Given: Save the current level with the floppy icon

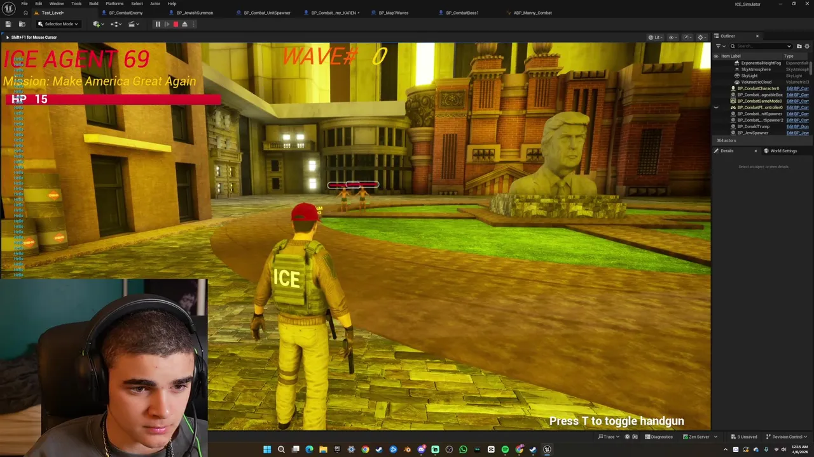Looking at the screenshot, I should [8, 24].
